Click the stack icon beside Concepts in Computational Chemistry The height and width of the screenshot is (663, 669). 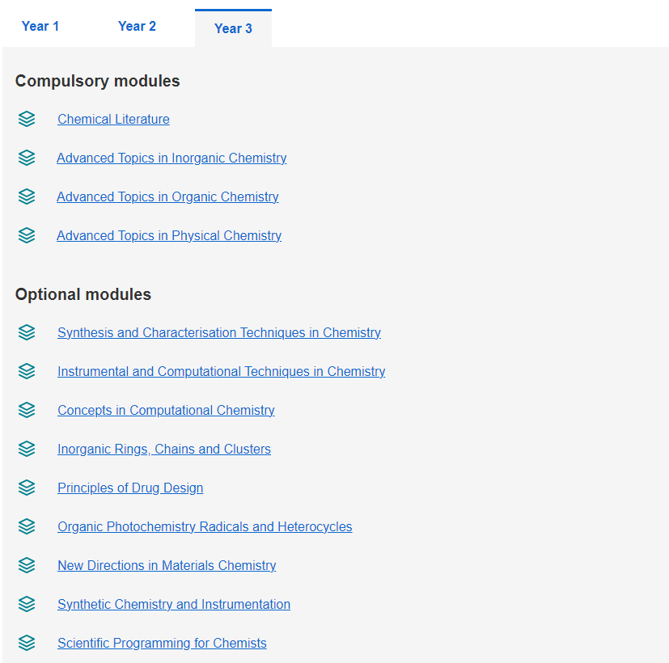[x=27, y=410]
